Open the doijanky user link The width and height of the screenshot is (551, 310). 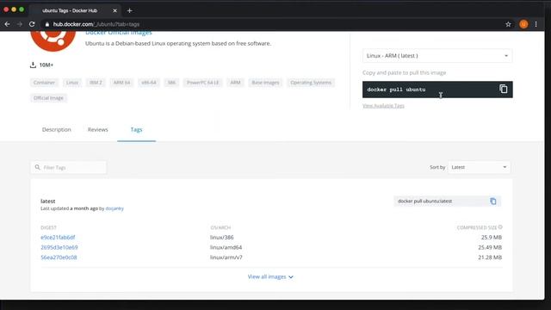[115, 208]
